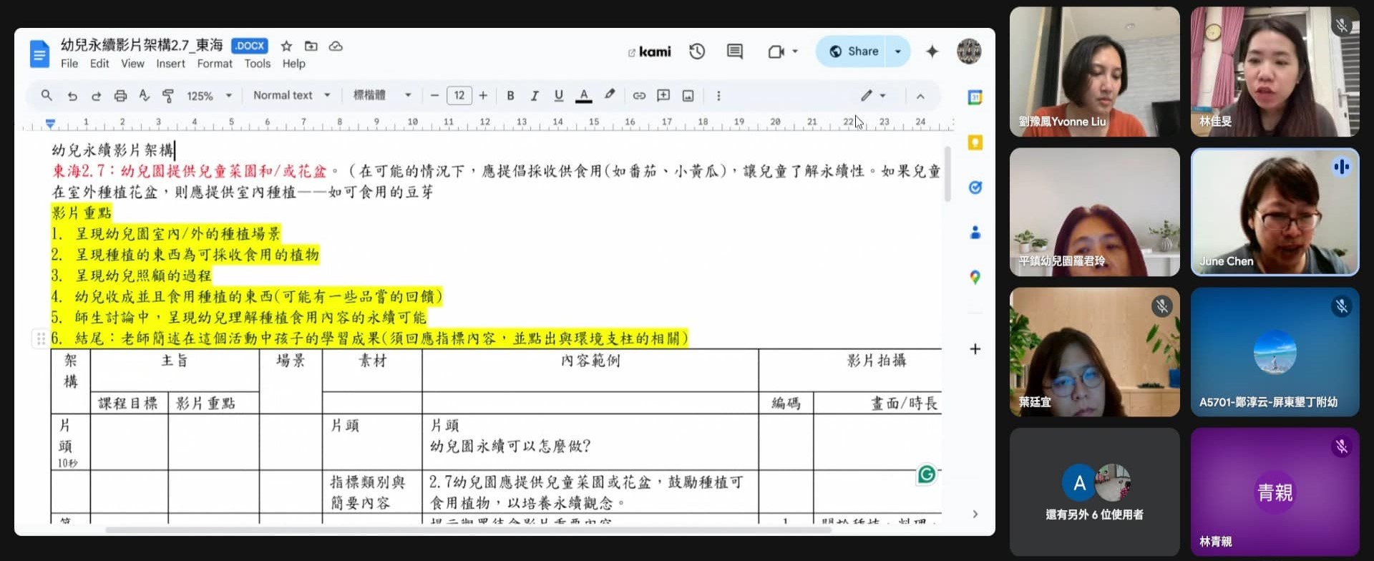Image resolution: width=1374 pixels, height=561 pixels.
Task: Open the Edit menu
Action: [x=99, y=64]
